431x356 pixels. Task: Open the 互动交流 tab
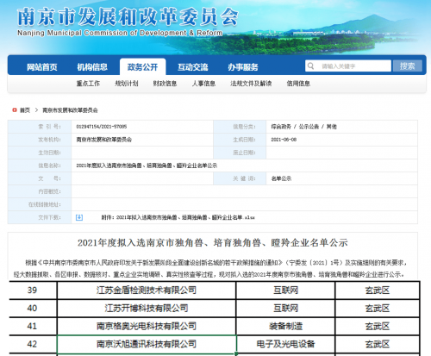pyautogui.click(x=193, y=67)
